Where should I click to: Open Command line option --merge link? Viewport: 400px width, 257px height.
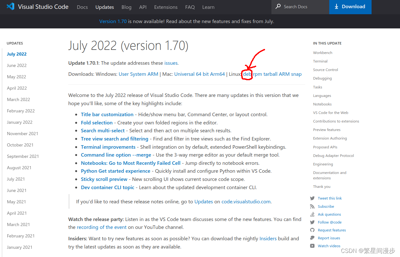point(116,155)
